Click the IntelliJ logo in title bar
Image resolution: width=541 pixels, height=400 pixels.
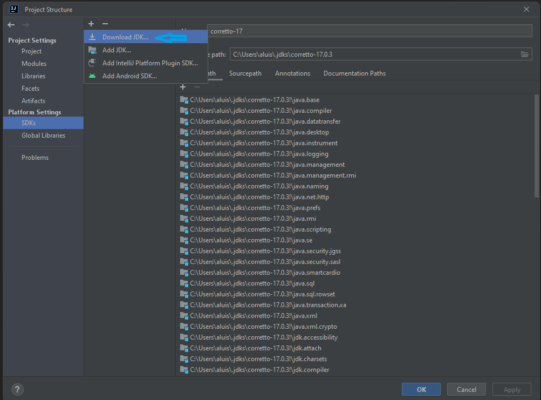click(x=14, y=9)
